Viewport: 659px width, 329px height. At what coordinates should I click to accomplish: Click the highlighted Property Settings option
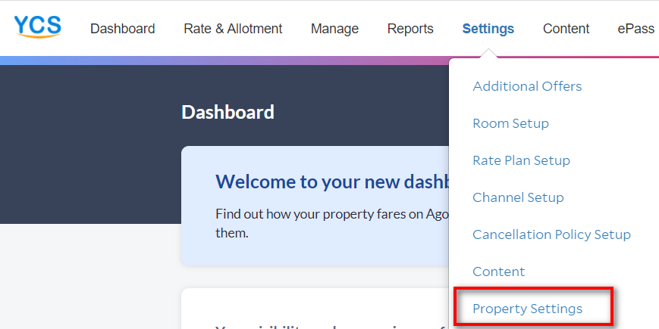click(528, 309)
